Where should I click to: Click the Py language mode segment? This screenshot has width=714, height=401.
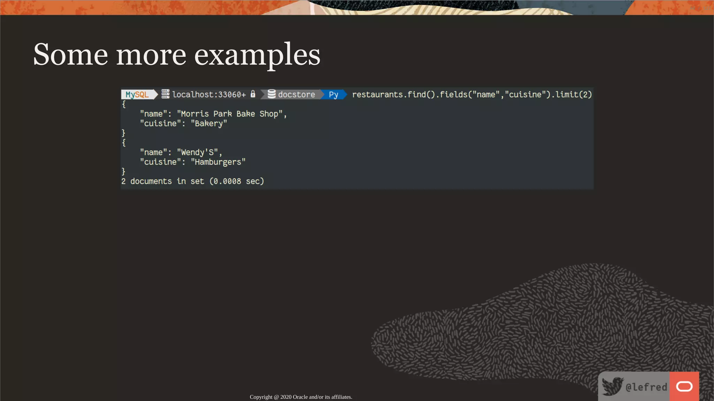(333, 95)
